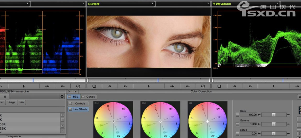Viewport: 301px width, 138px height.
Task: Click the Gain slider handle
Action: point(274,115)
